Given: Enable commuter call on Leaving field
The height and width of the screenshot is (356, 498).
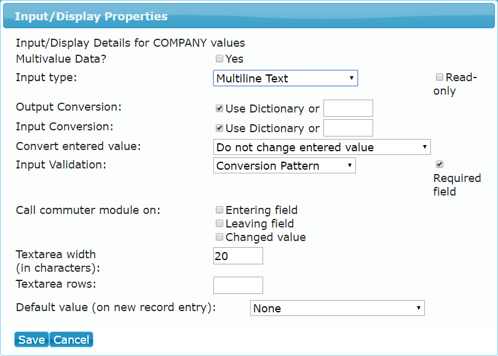Looking at the screenshot, I should [x=219, y=223].
